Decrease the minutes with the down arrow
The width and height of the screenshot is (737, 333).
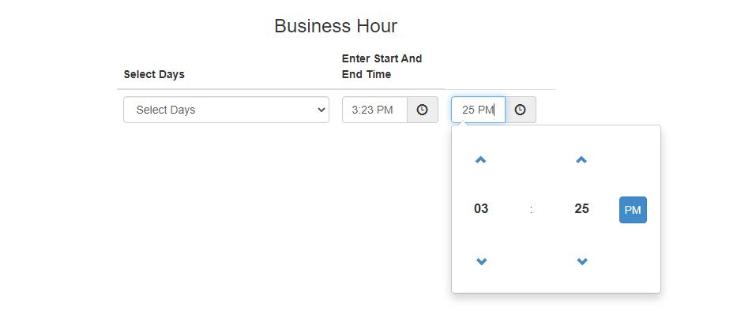point(582,261)
